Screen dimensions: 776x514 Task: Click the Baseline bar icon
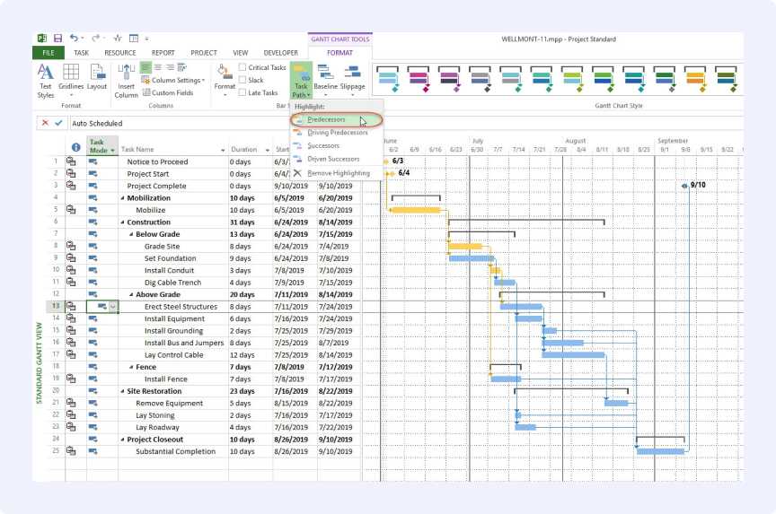326,77
